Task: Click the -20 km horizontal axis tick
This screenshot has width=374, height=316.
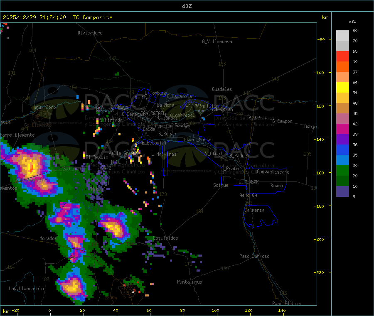Action: click(15, 310)
